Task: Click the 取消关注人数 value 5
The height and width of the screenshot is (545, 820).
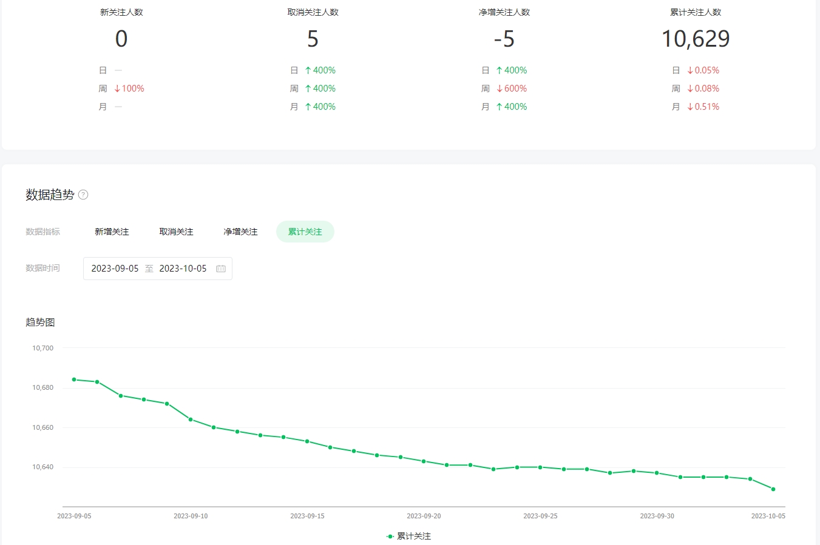Action: coord(313,39)
